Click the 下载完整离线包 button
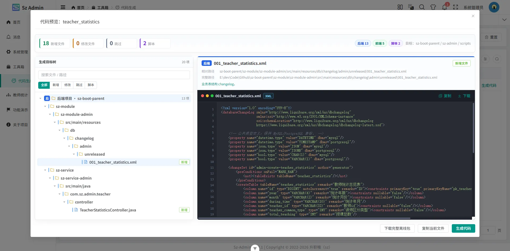Image resolution: width=510 pixels, height=251 pixels. point(397,228)
